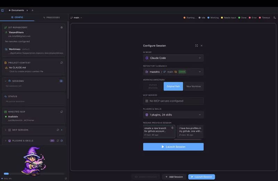This screenshot has width=278, height=181.
Task: Expand Configure Session dialog to fullscreen
Action: [x=196, y=46]
